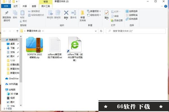Switch to the View (查看) tab
The height and width of the screenshot is (112, 169).
pyautogui.click(x=34, y=6)
